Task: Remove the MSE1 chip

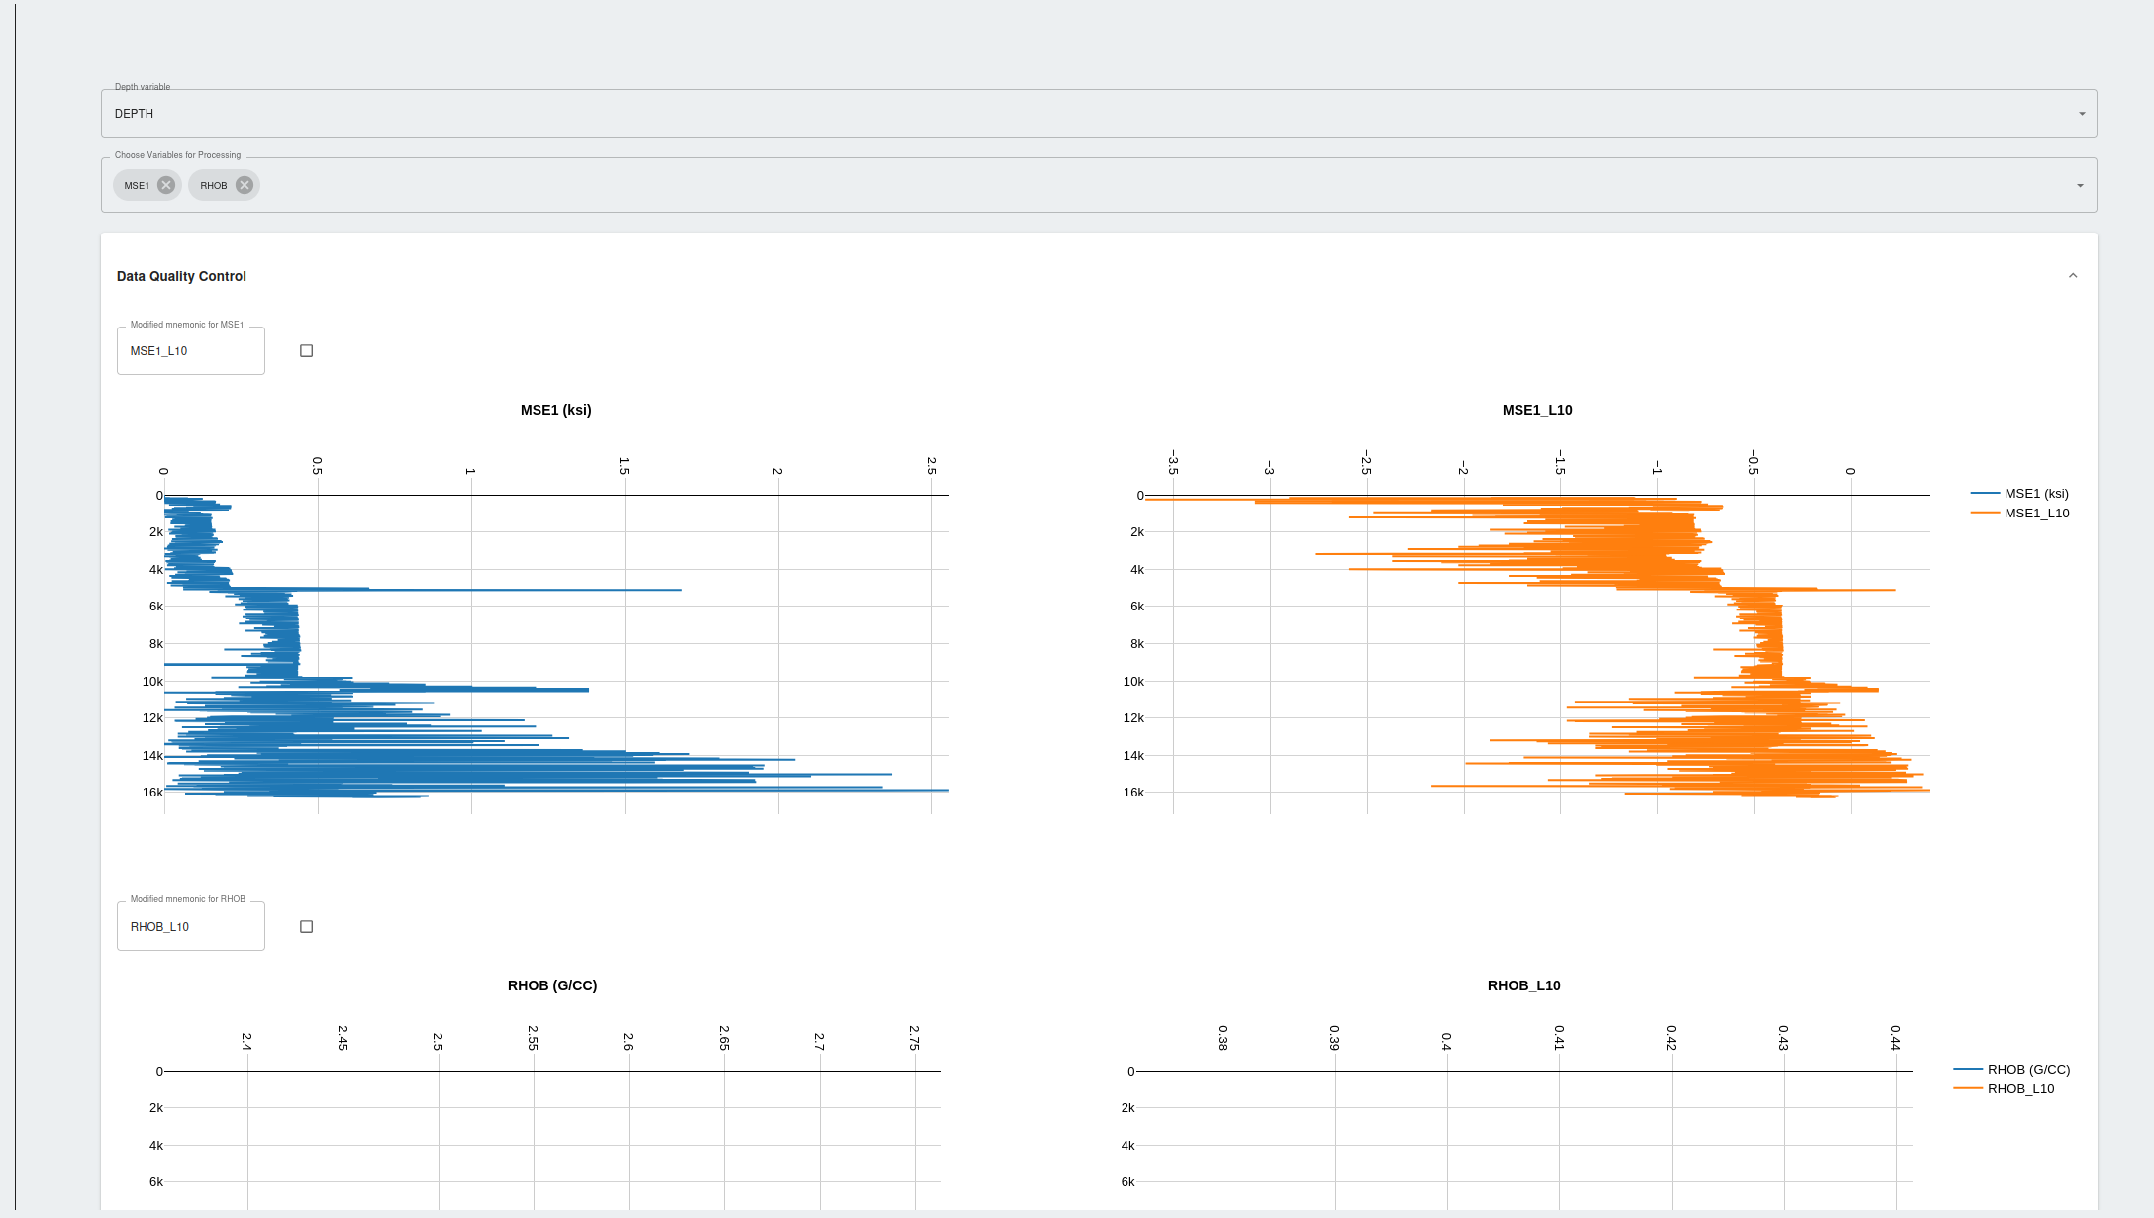Action: [x=166, y=185]
